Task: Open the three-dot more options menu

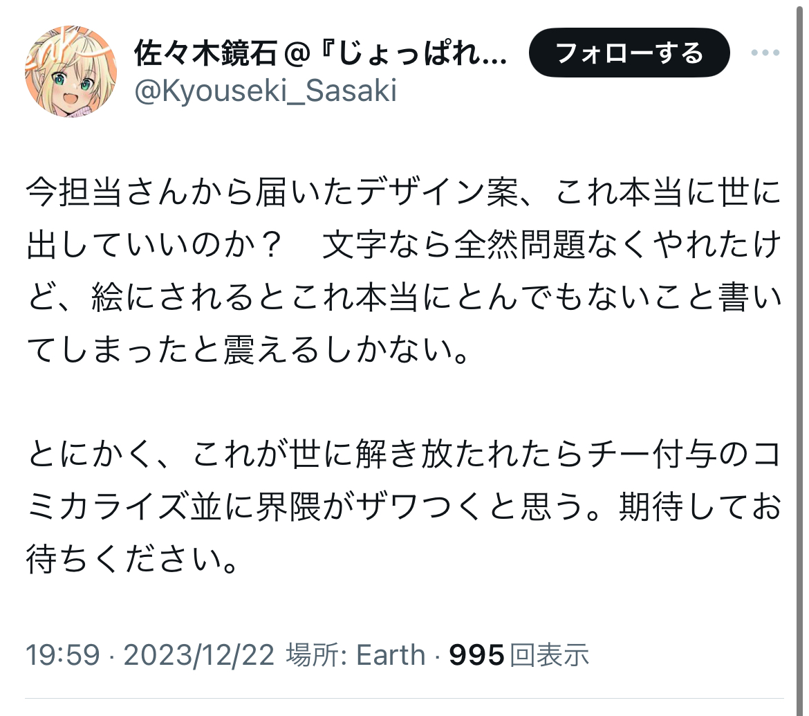Action: point(765,53)
